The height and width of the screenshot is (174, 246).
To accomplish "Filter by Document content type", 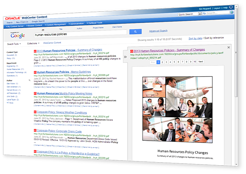I will [12, 55].
